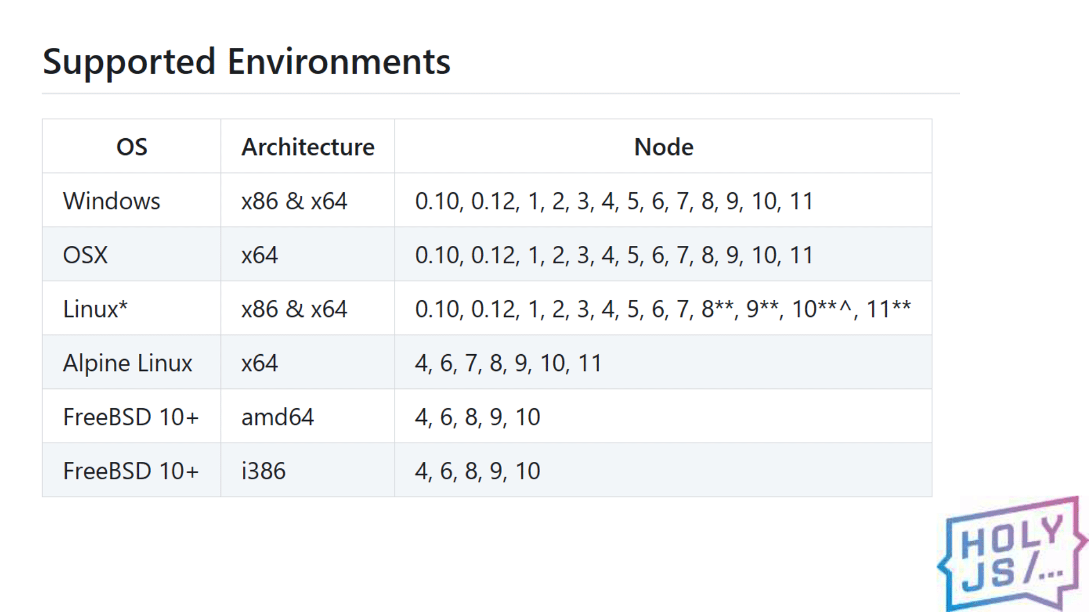1089x612 pixels.
Task: Select x86 & x64 in the Linux* row
Action: point(294,309)
